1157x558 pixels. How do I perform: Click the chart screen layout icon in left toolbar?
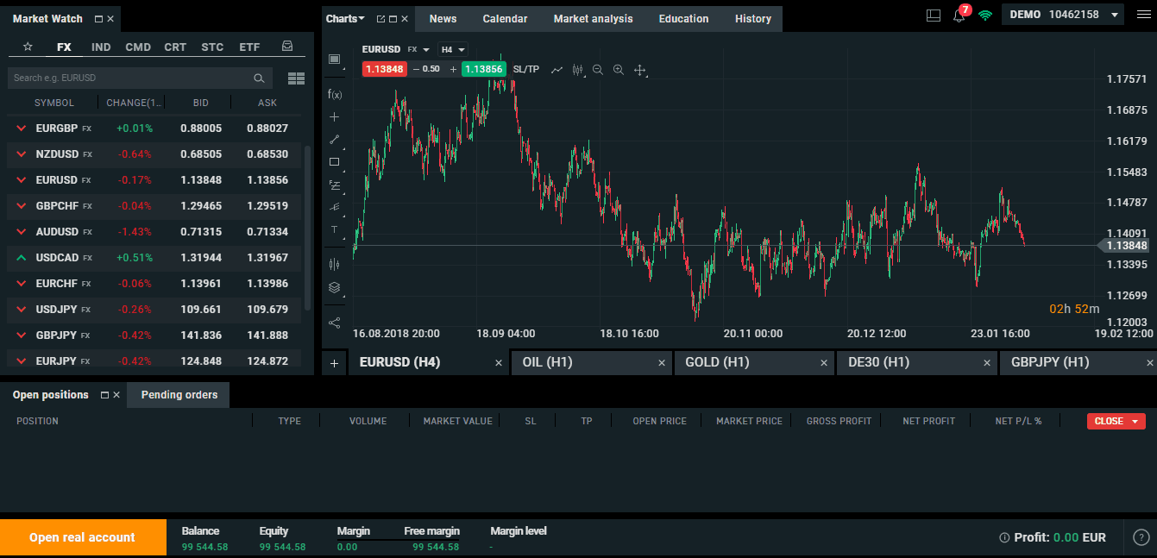pos(335,59)
